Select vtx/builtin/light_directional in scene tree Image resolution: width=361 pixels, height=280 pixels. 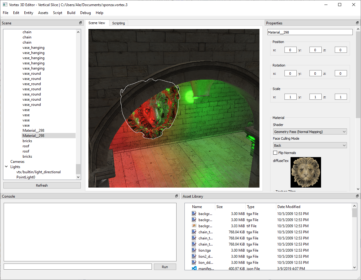point(38,172)
